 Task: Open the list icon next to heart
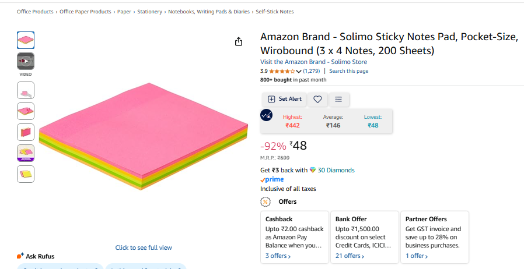tap(339, 99)
